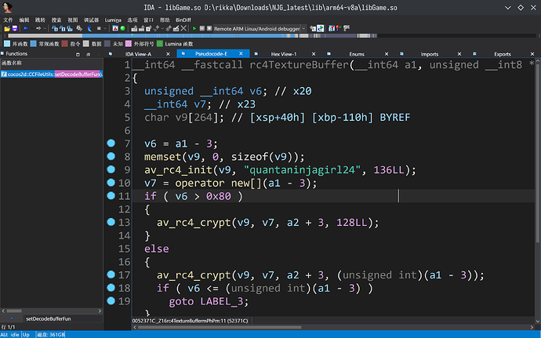
Task: Toggle breakpoint on line 7
Action: pyautogui.click(x=111, y=143)
